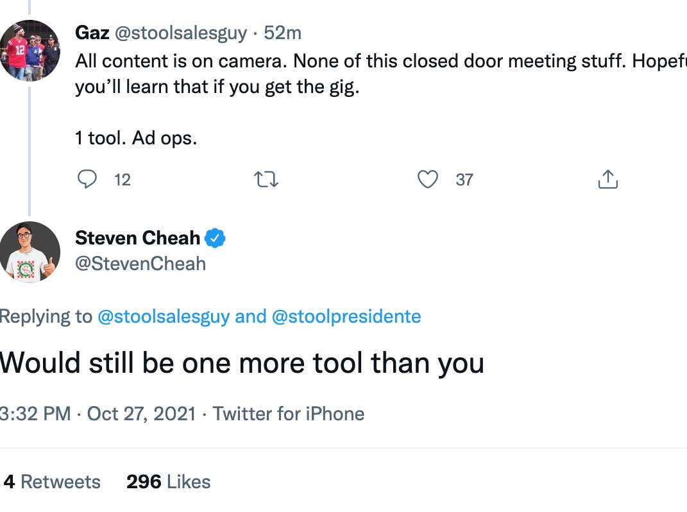This screenshot has width=687, height=512.
Task: Click the 12 replies count on Gaz's tweet
Action: pyautogui.click(x=122, y=180)
